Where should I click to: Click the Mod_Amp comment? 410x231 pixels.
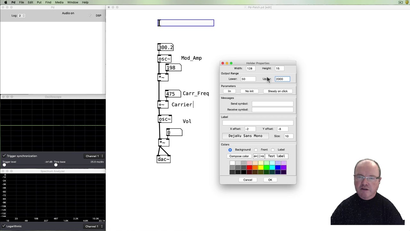pyautogui.click(x=192, y=58)
